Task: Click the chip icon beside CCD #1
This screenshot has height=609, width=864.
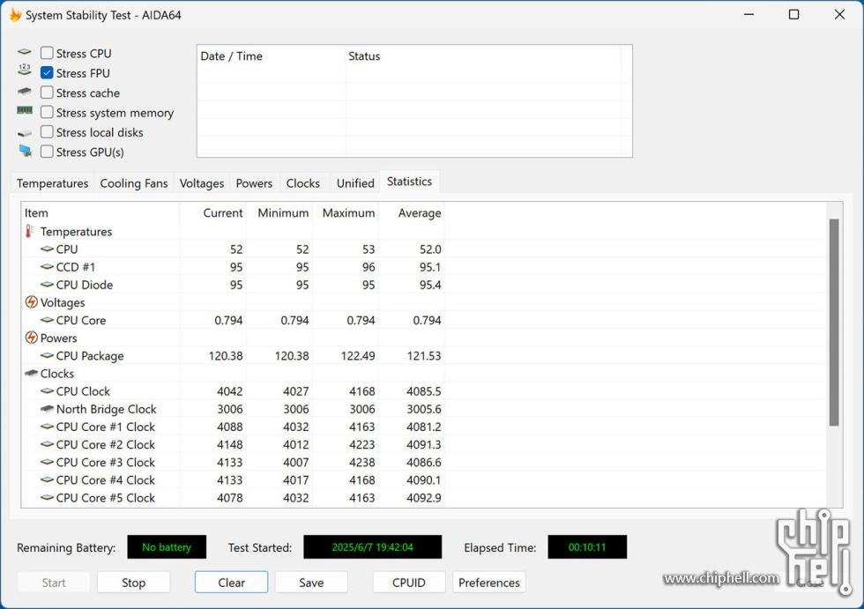Action: point(48,267)
